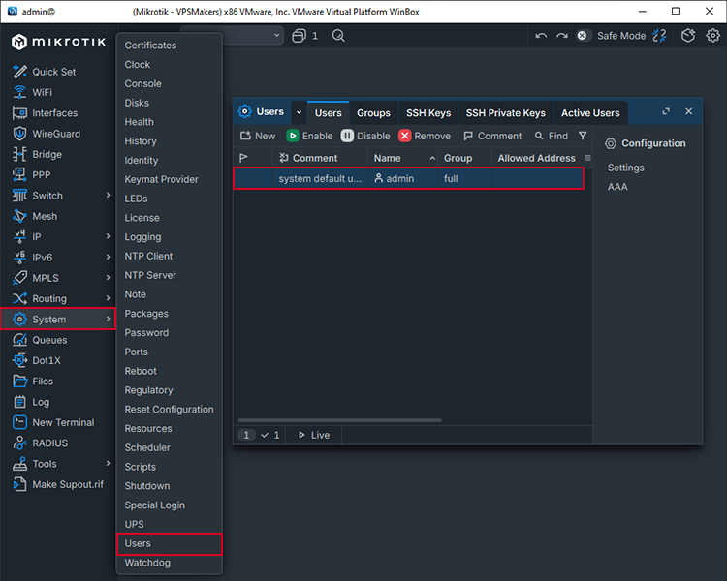The width and height of the screenshot is (727, 581).
Task: Open AAA under Configuration
Action: tap(617, 187)
